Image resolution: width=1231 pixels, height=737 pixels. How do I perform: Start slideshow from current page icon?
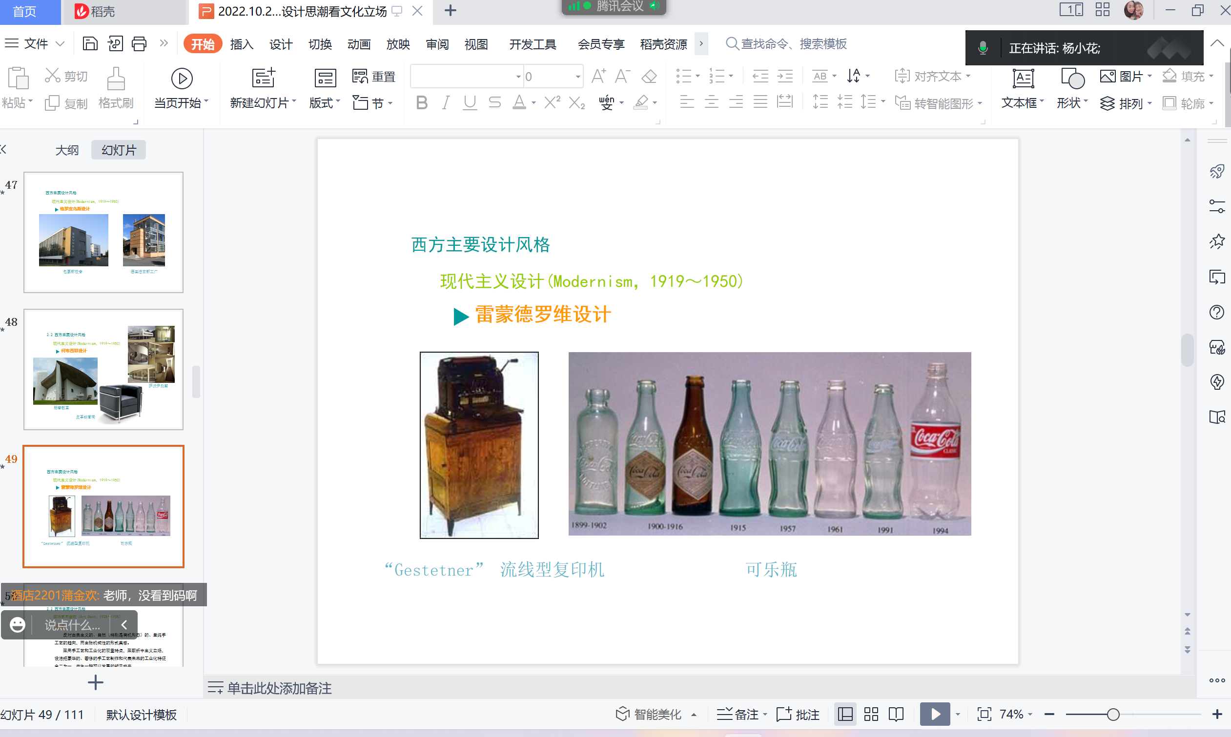182,79
